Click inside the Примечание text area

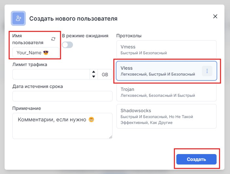click(62, 126)
